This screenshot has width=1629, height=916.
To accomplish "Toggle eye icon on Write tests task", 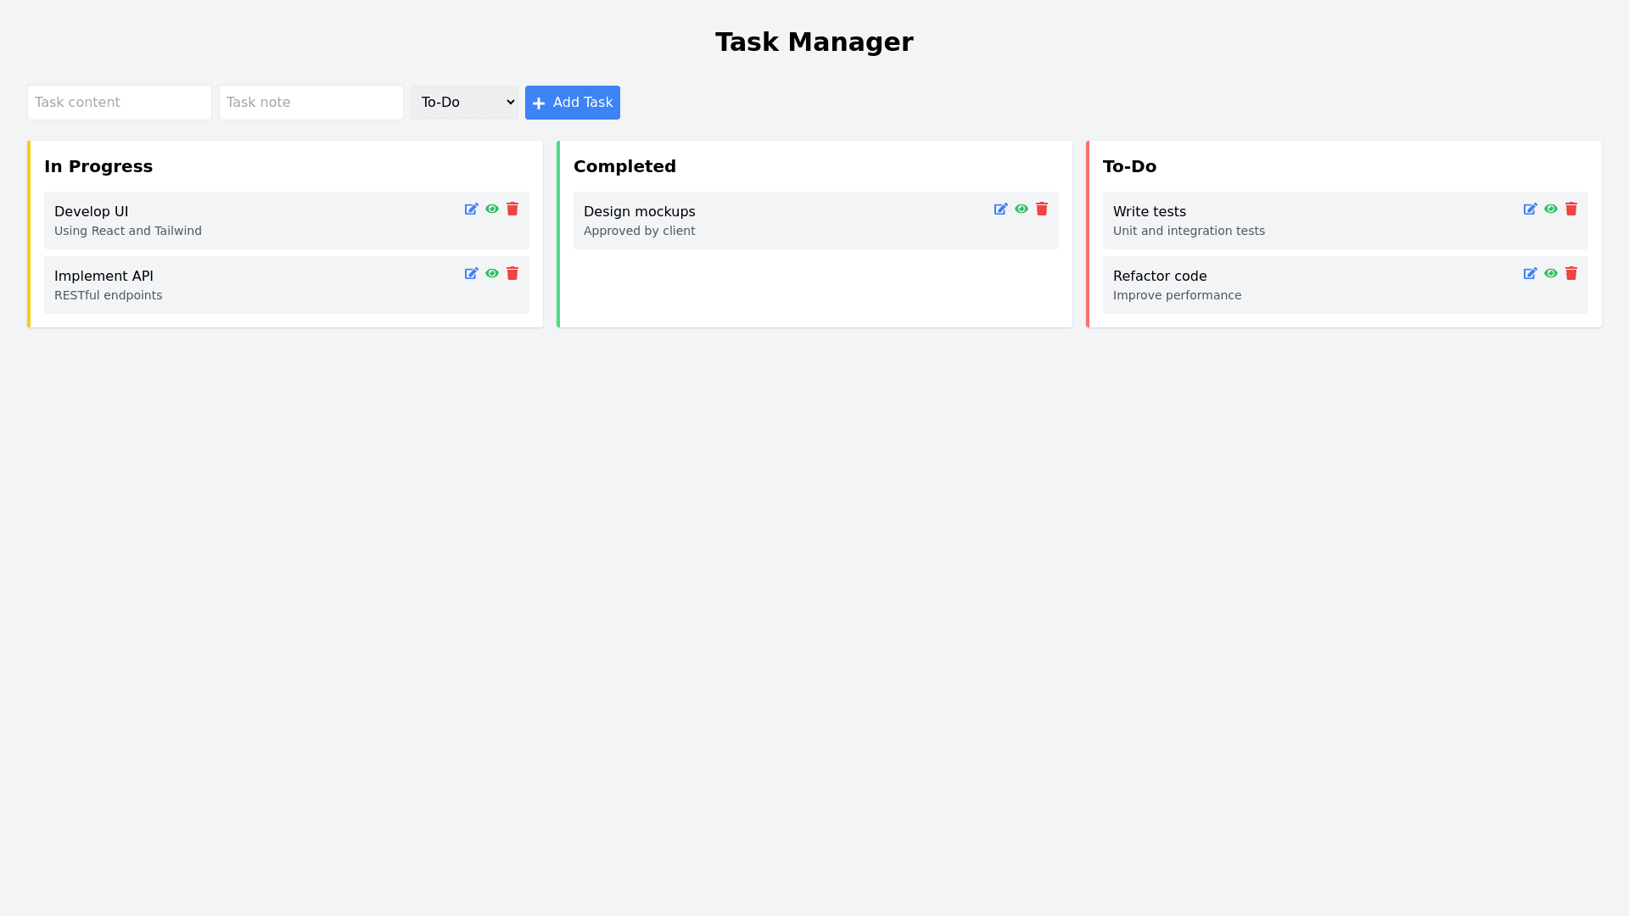I will tap(1551, 209).
